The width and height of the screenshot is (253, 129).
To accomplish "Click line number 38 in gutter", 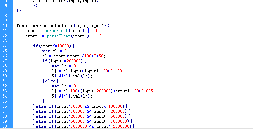I will coord(5,16).
